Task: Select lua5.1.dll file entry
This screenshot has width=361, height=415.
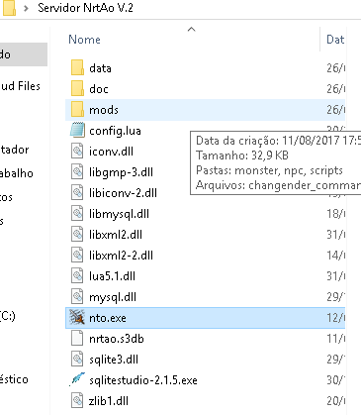Action: 112,276
